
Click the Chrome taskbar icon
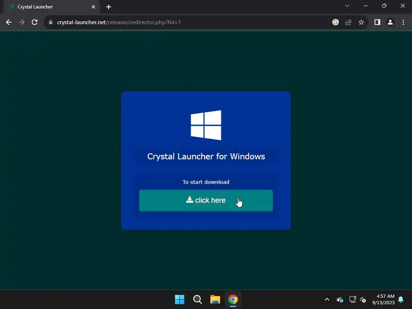[233, 299]
